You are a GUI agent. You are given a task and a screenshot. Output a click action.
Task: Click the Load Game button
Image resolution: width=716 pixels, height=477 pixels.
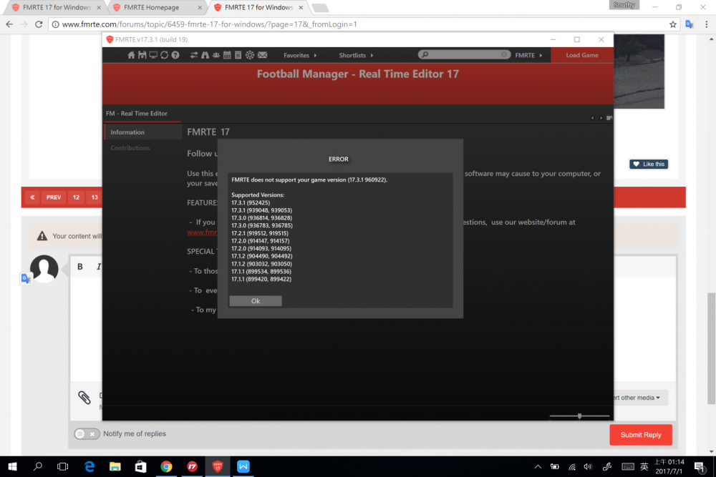tap(582, 55)
